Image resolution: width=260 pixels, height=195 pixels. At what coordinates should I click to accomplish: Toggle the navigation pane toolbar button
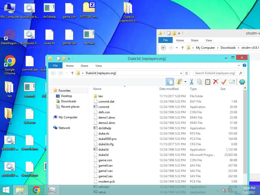(x=170, y=82)
